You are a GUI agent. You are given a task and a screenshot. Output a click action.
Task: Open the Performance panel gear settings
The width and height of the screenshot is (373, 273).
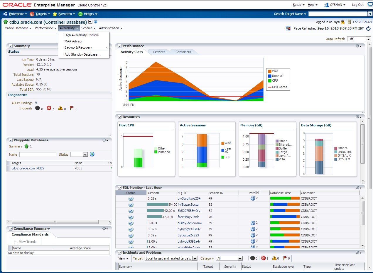(358, 46)
